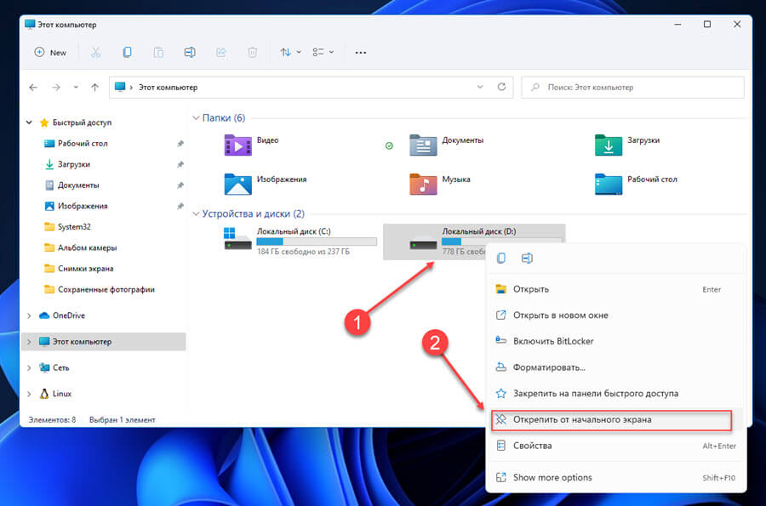Click the Paste icon in toolbar
766x506 pixels.
tap(158, 52)
